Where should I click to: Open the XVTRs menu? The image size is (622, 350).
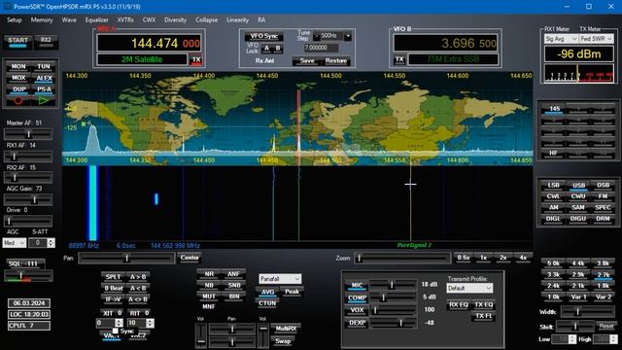[125, 19]
